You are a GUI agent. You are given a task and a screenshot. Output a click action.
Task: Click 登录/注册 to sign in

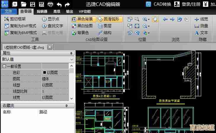click(187, 4)
